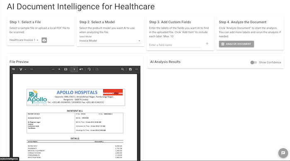Save the PDF using viewer toolbar
290x161 pixels.
(130, 69)
